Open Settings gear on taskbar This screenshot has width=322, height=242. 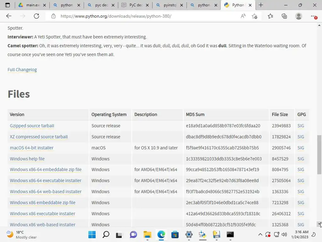click(x=189, y=234)
